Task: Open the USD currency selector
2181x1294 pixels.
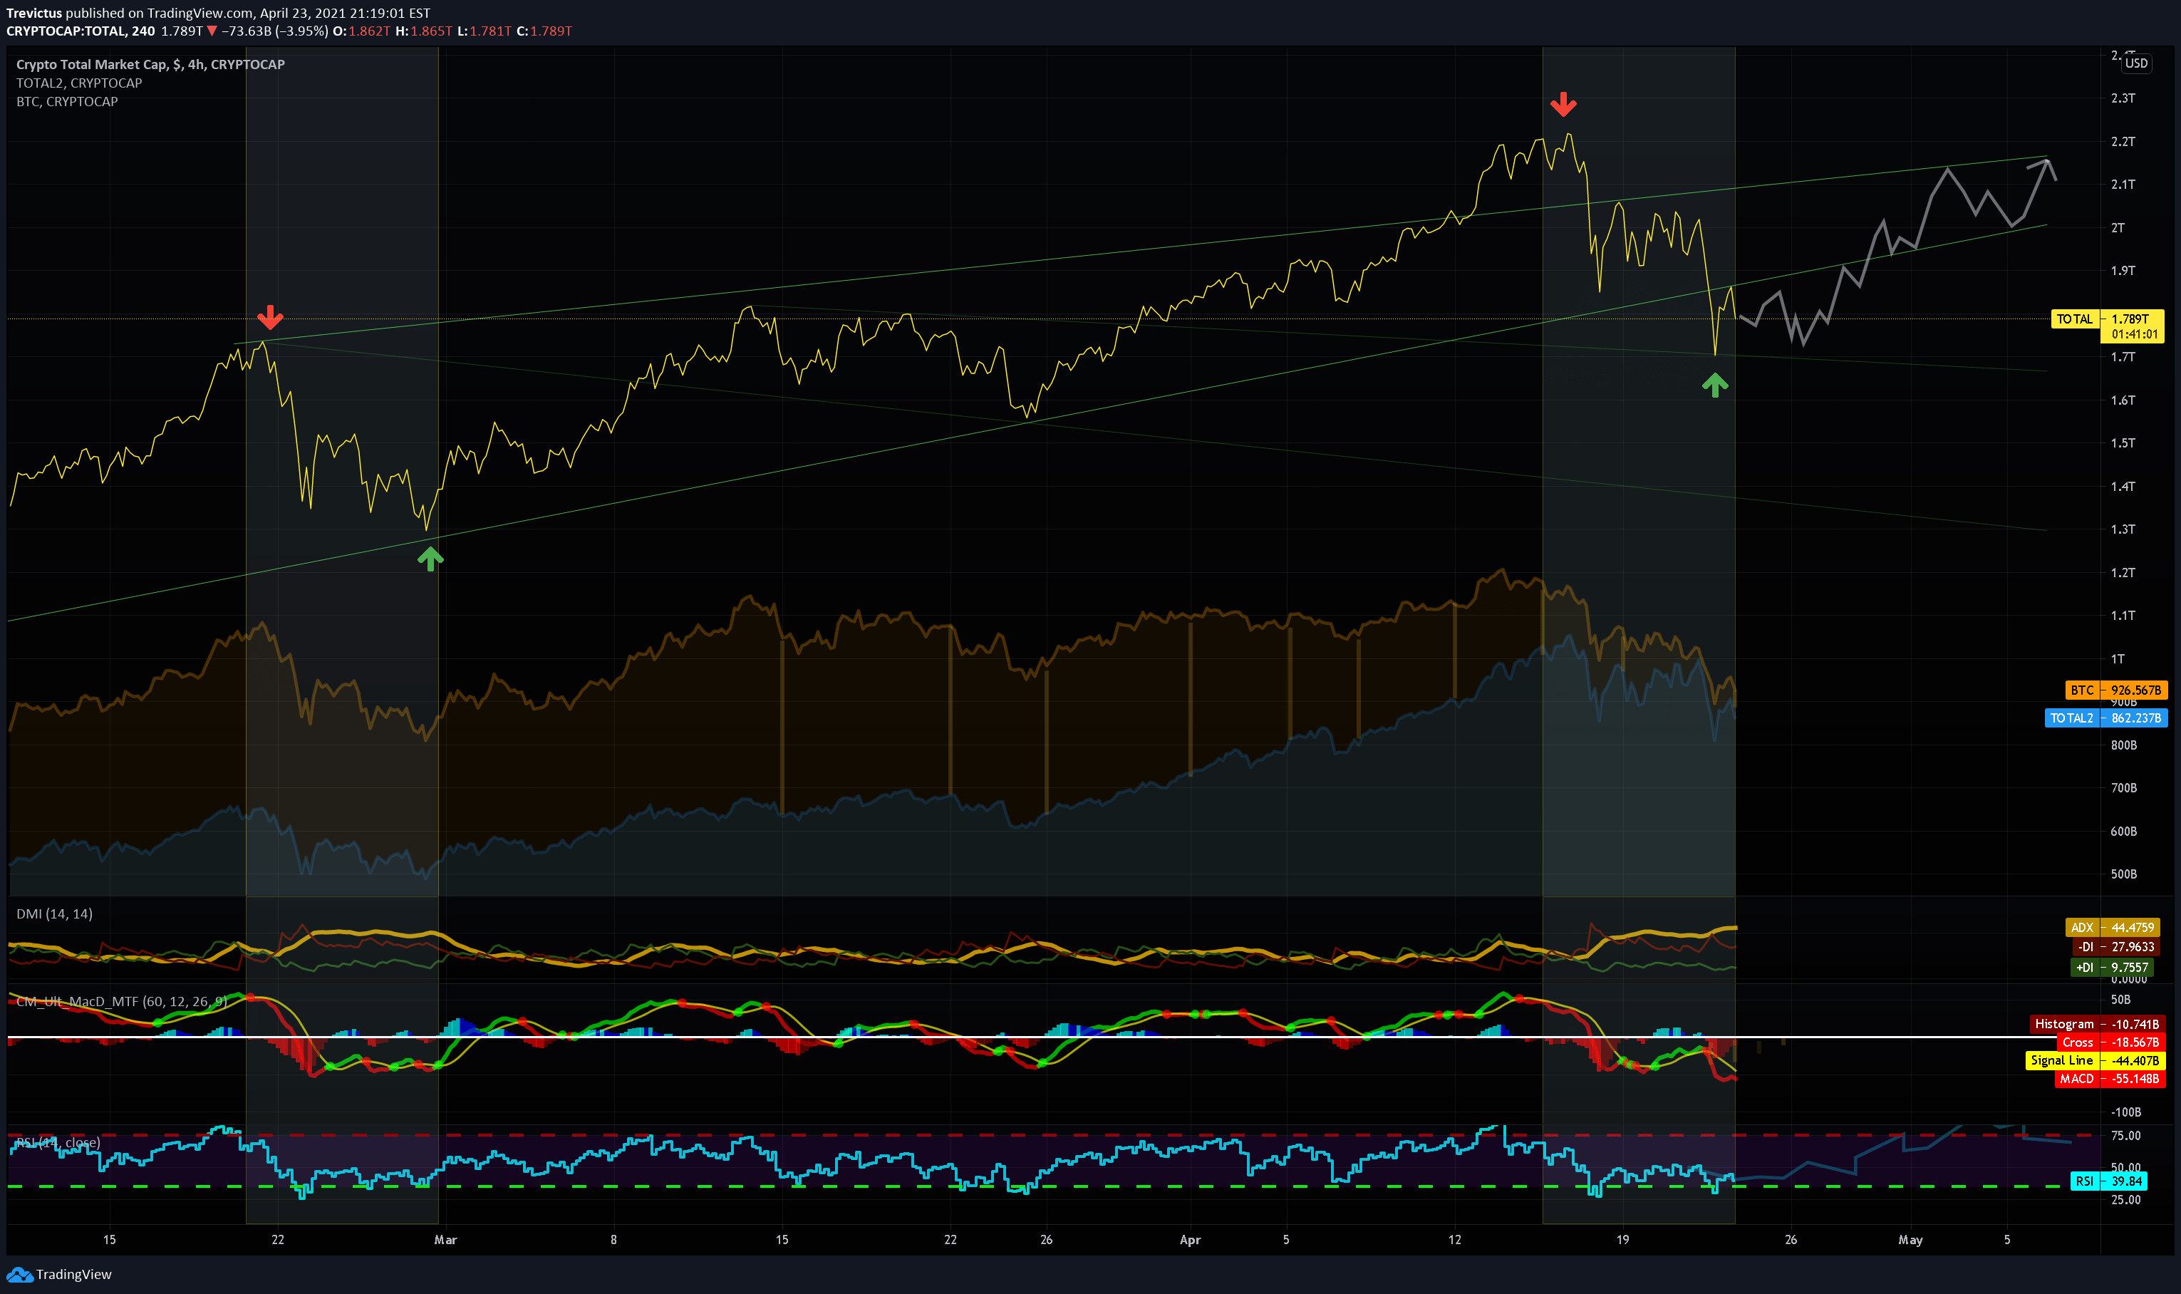Action: (x=2135, y=63)
